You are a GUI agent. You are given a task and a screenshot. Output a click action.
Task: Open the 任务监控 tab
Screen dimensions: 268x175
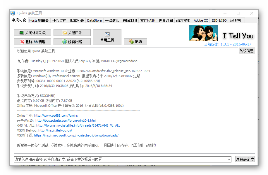[x=59, y=20]
